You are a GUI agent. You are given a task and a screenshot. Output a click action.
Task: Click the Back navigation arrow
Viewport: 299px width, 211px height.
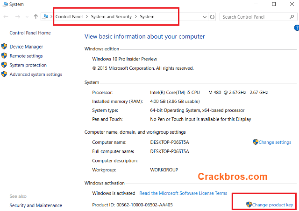[x=6, y=17]
